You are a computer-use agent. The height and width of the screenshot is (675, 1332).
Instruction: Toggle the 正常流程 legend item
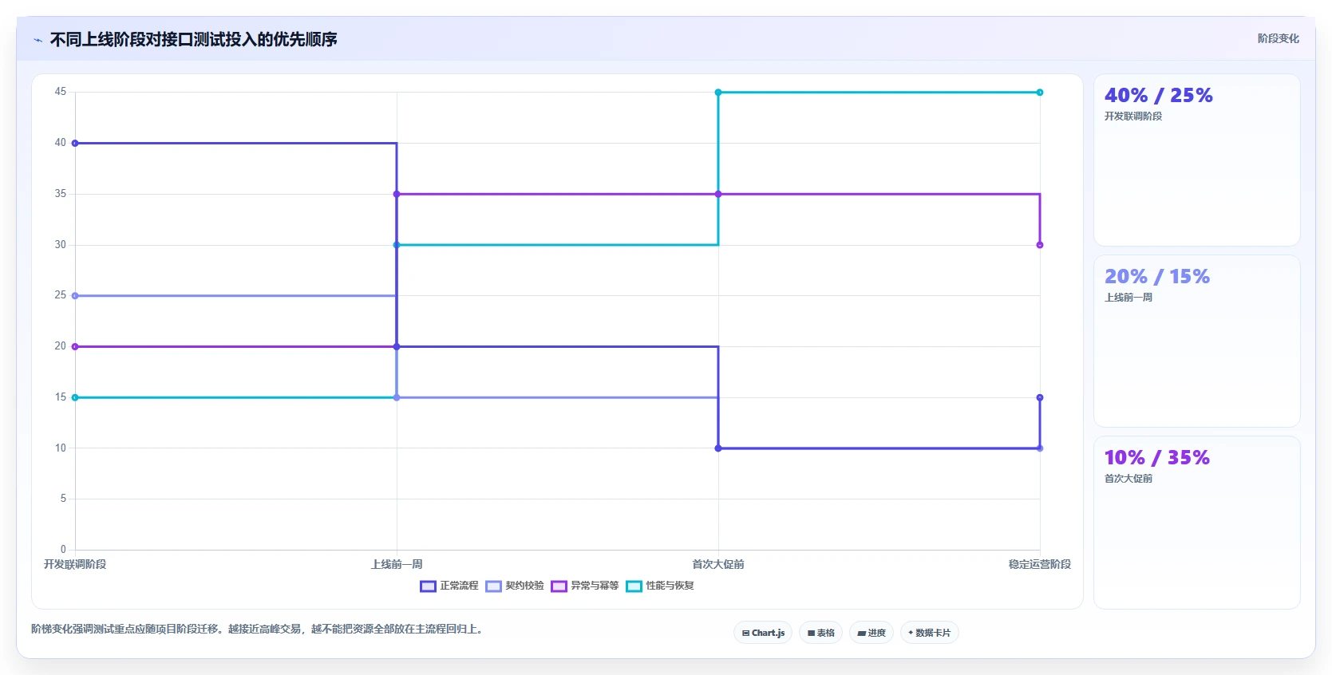coord(449,586)
